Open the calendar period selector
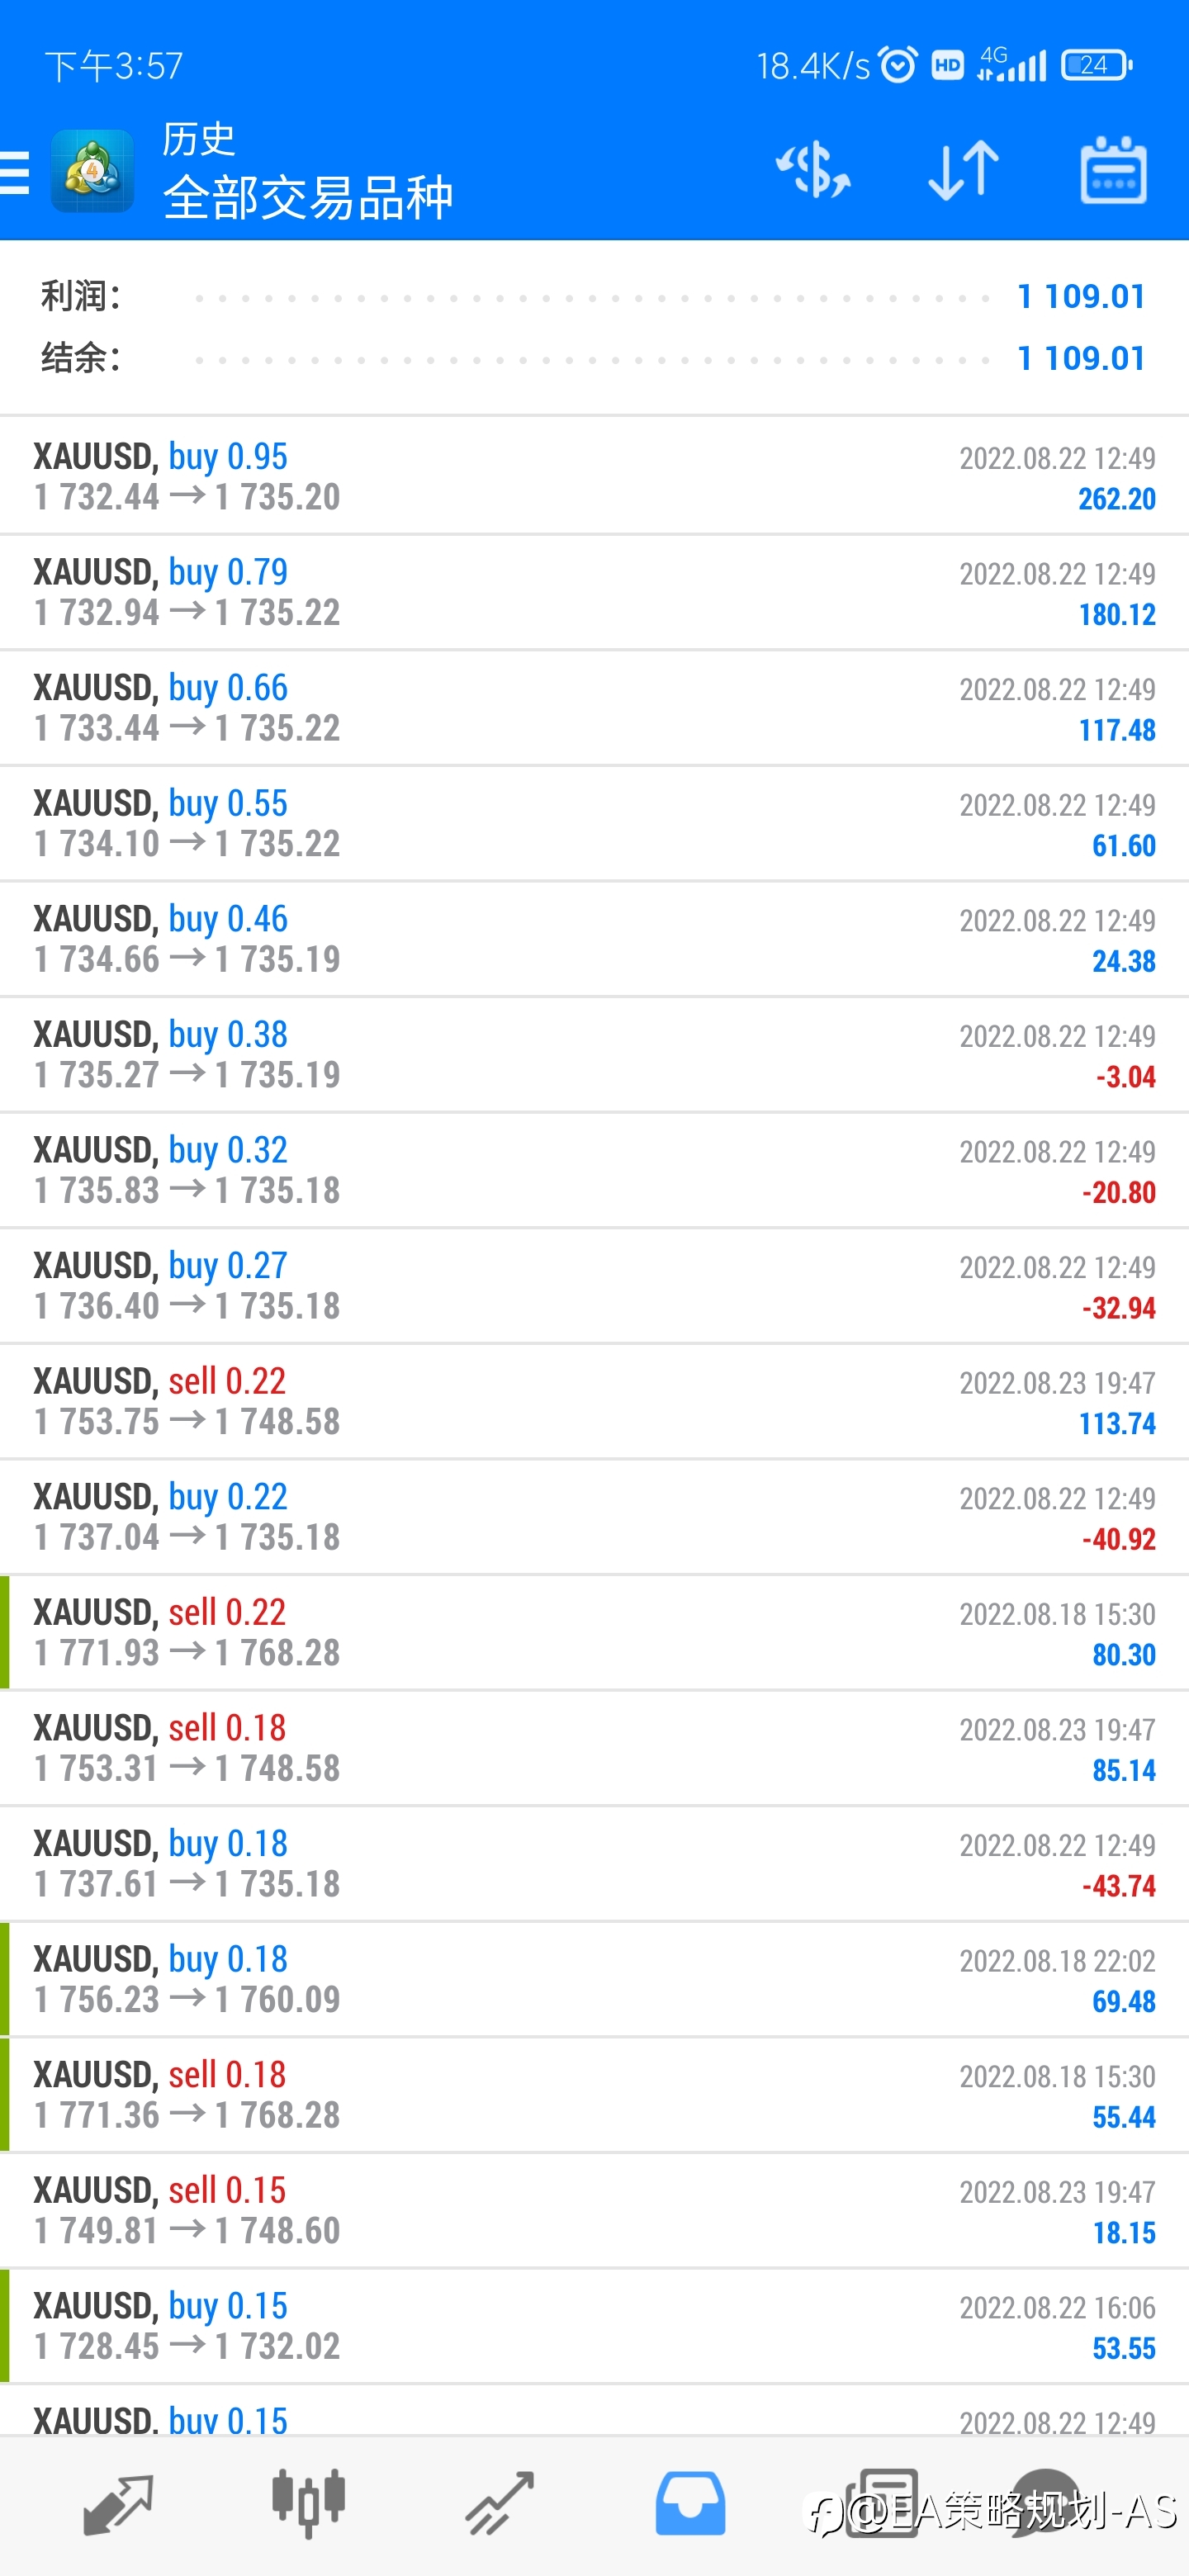The width and height of the screenshot is (1189, 2576). click(1113, 170)
